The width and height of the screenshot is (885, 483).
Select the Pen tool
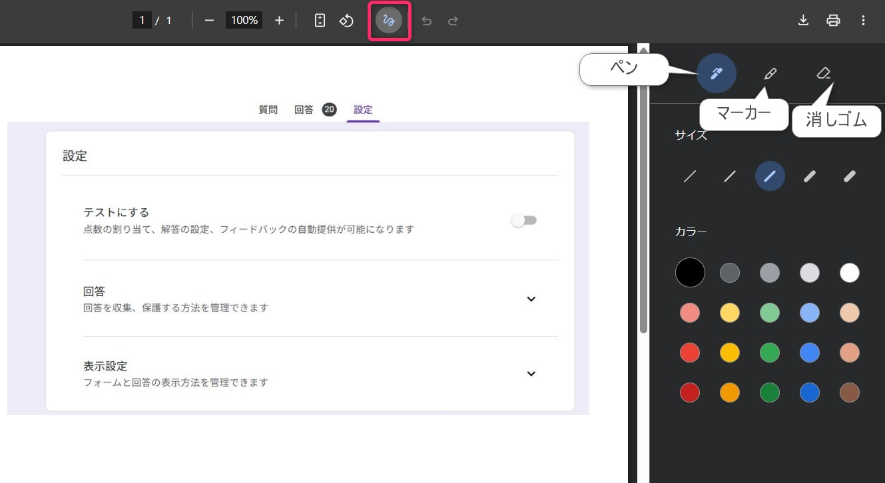tap(717, 73)
